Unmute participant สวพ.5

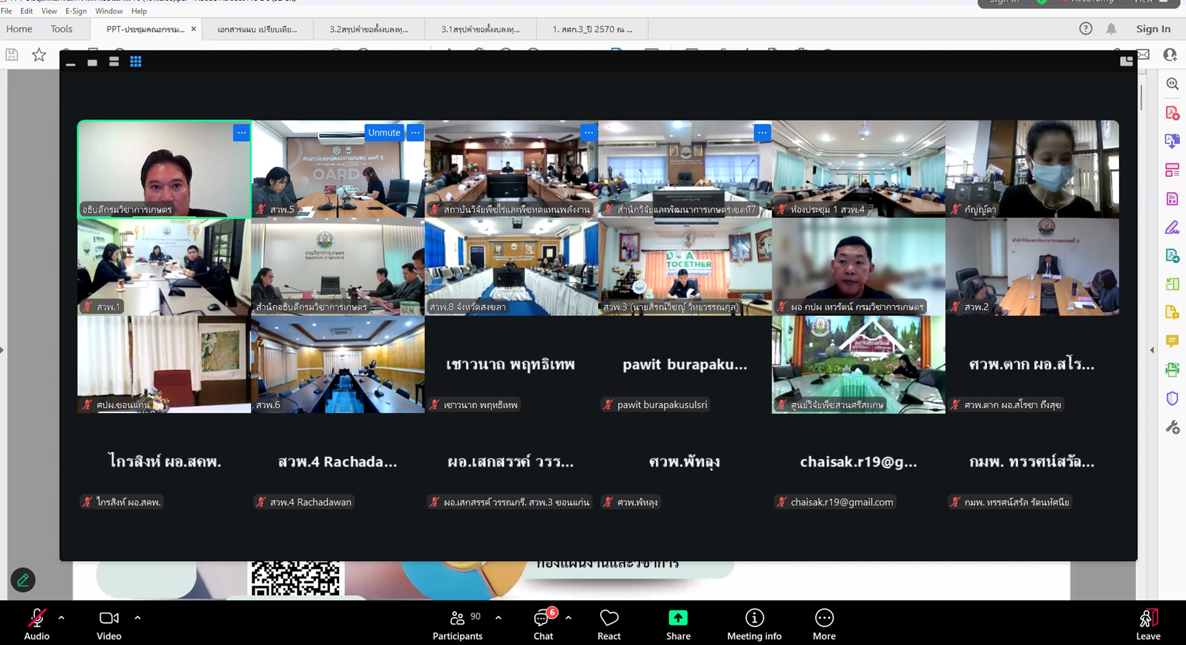(x=384, y=133)
